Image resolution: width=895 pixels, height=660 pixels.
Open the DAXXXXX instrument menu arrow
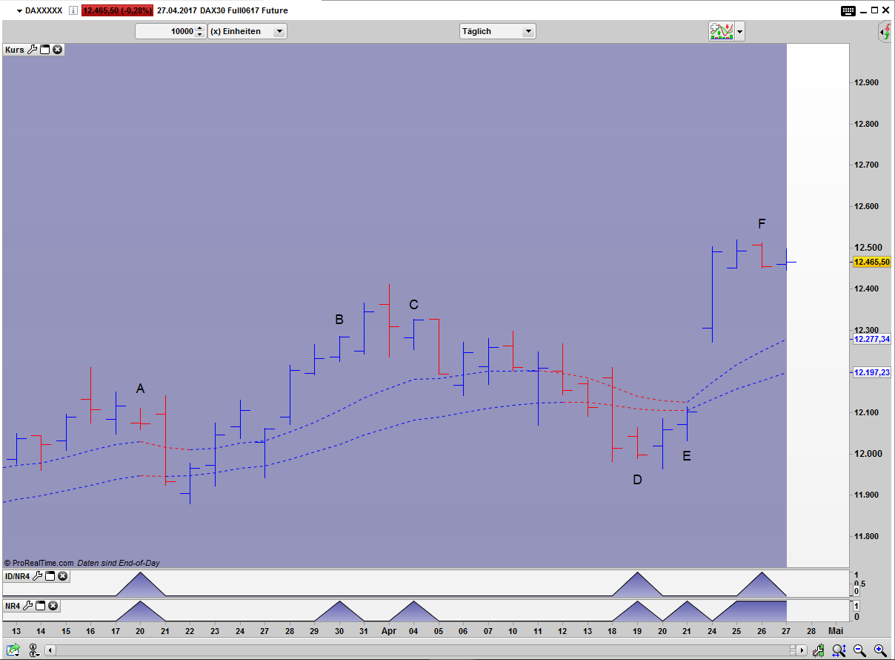19,10
